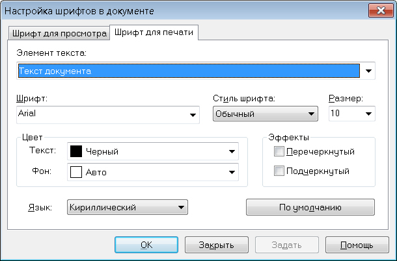397x261 pixels.
Task: Open the 'Обычный' font style dropdown
Action: tap(266, 114)
